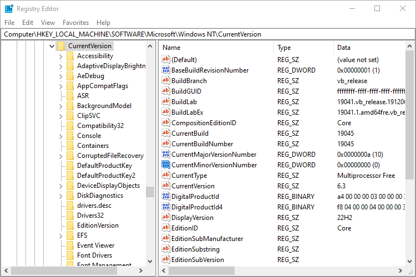
Task: Expand the AppCompatFlags key
Action: click(61, 86)
